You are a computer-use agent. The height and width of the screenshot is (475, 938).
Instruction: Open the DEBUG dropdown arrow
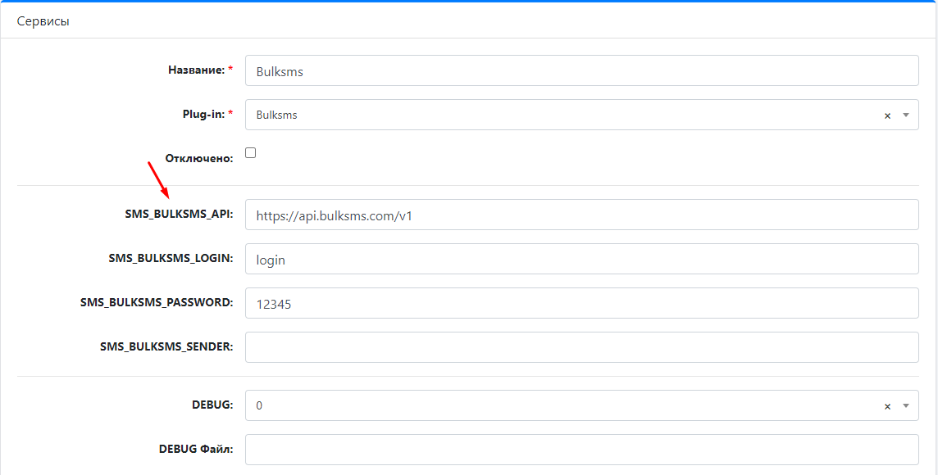click(906, 405)
